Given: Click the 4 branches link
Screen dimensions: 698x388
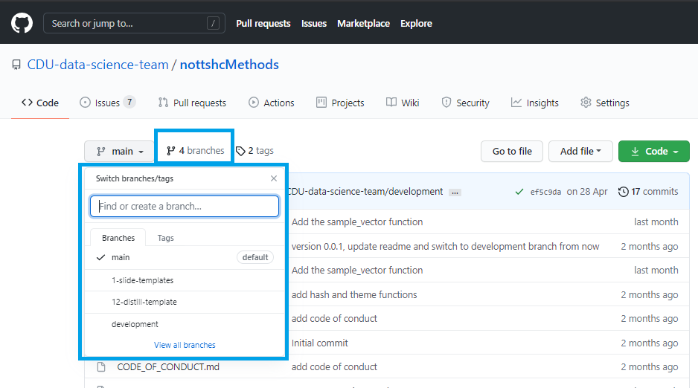Looking at the screenshot, I should coord(195,151).
